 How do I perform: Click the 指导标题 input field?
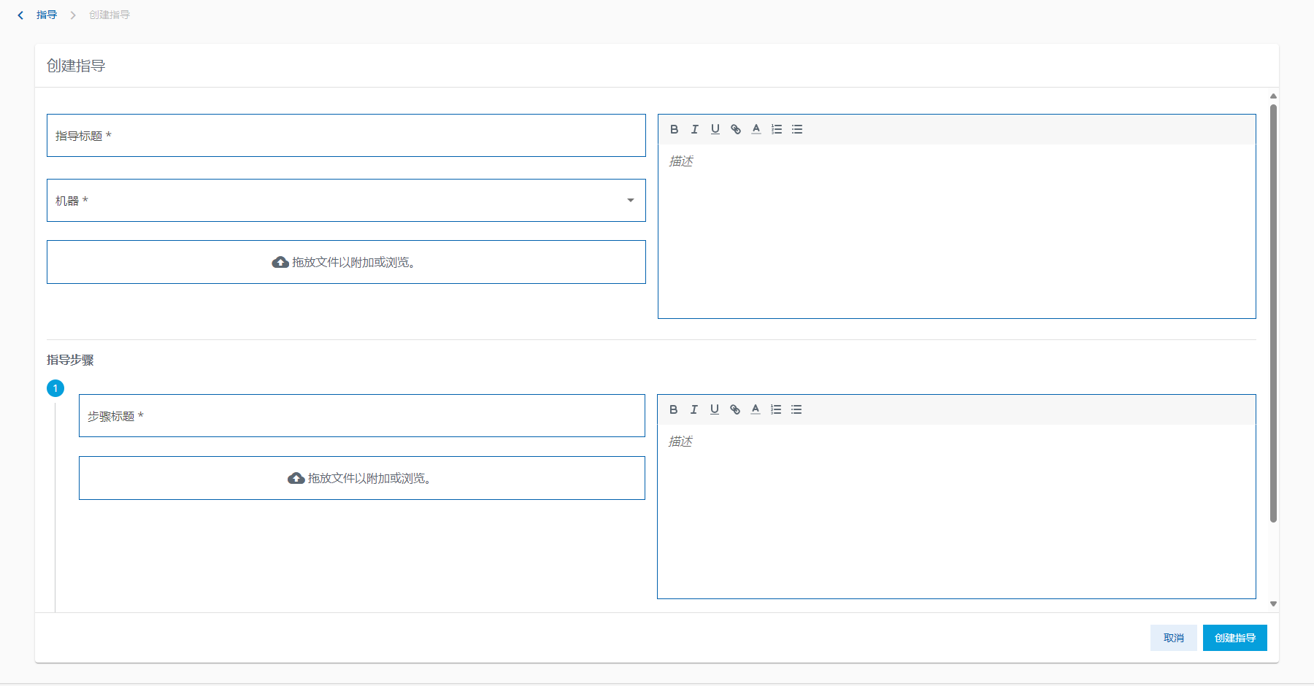pyautogui.click(x=346, y=136)
